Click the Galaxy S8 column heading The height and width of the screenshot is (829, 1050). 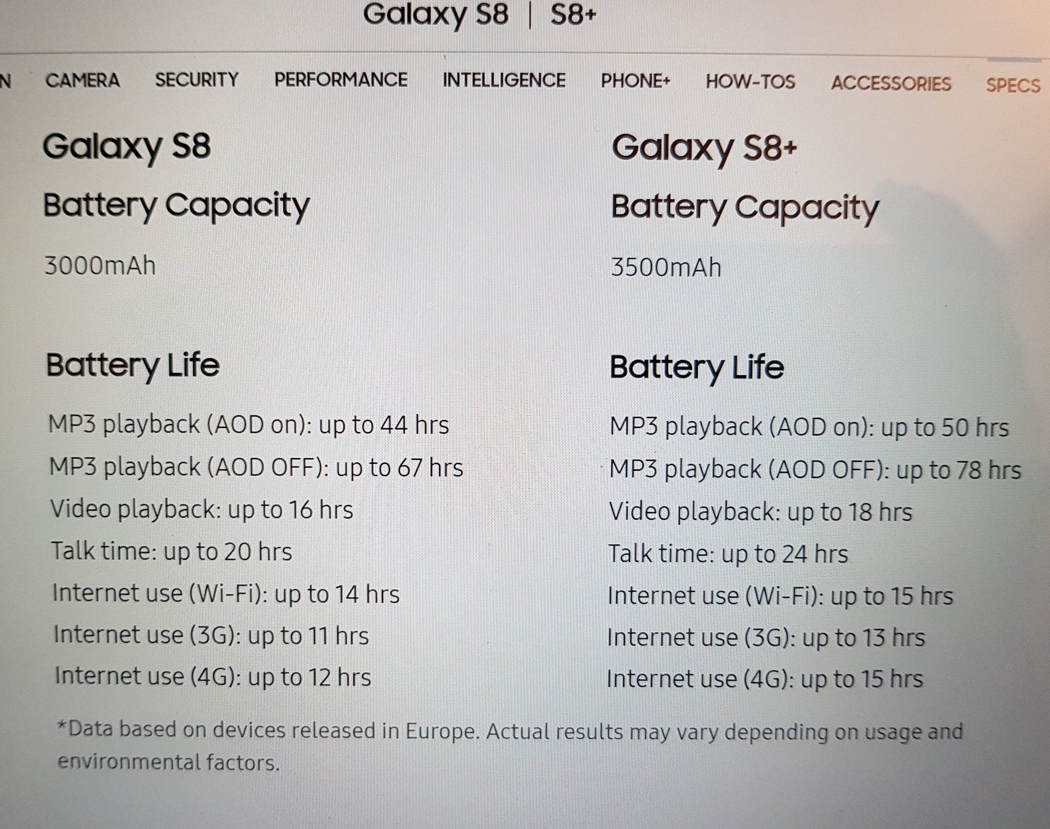(127, 147)
